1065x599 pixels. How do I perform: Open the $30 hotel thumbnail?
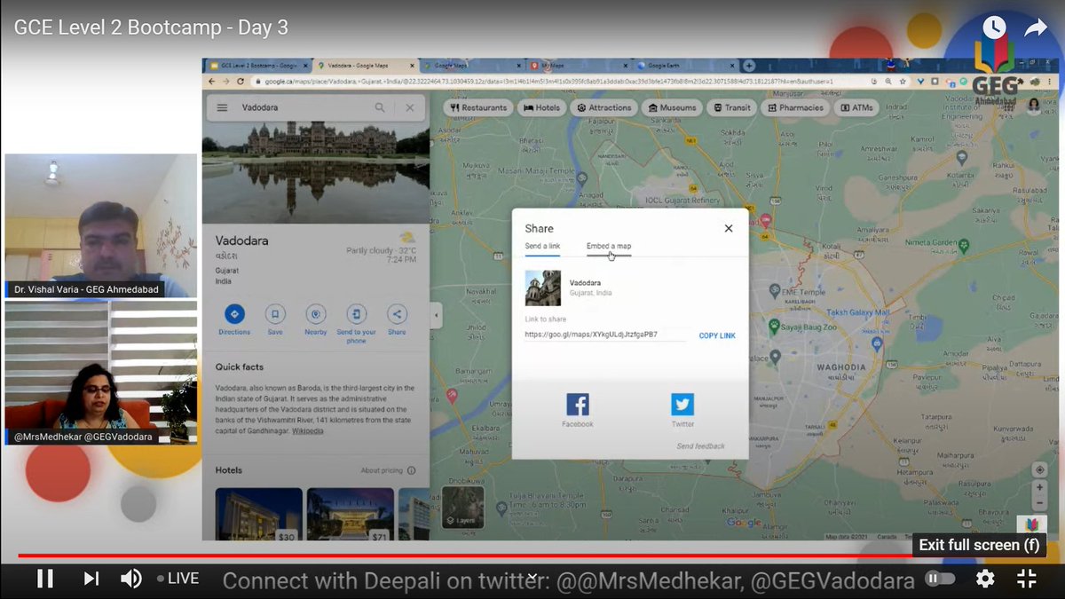click(258, 515)
